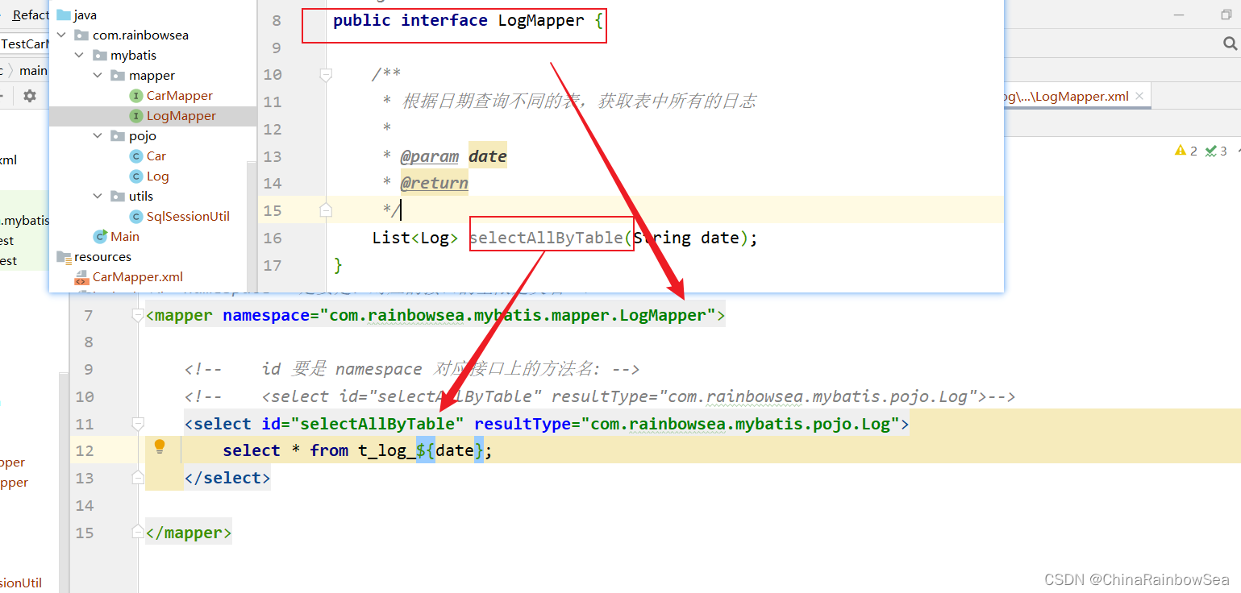Click the green typo check indicator
Viewport: 1241px width, 593px height.
pyautogui.click(x=1216, y=151)
